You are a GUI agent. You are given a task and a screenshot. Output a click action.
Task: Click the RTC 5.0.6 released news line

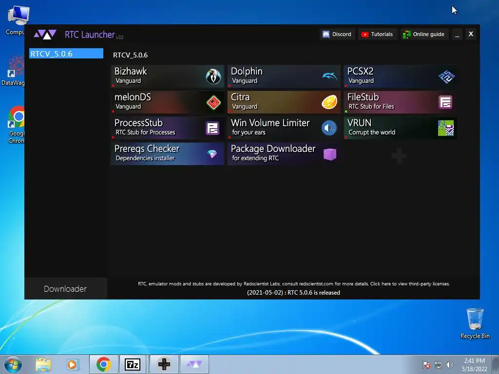(x=293, y=293)
